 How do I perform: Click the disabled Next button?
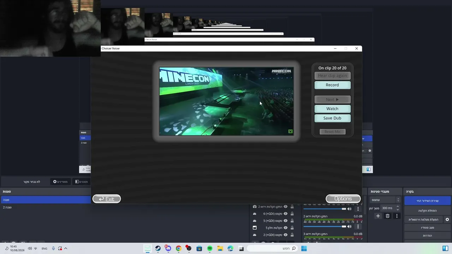tap(332, 99)
